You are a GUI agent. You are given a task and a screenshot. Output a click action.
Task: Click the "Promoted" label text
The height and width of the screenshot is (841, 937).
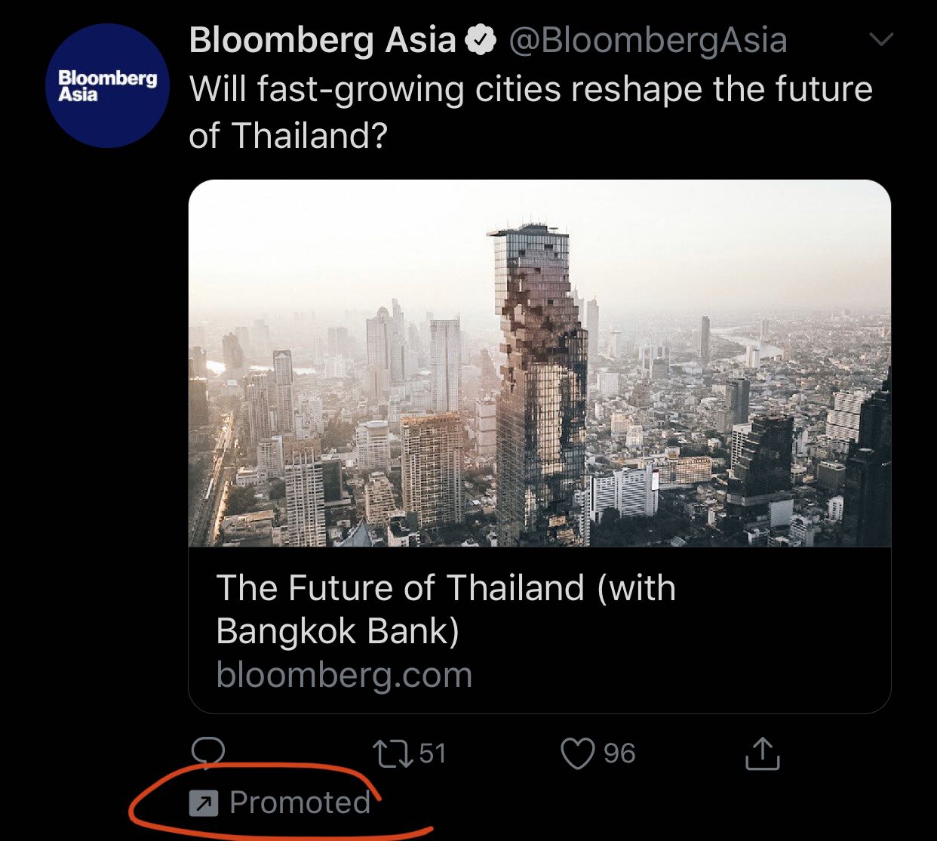pos(300,802)
